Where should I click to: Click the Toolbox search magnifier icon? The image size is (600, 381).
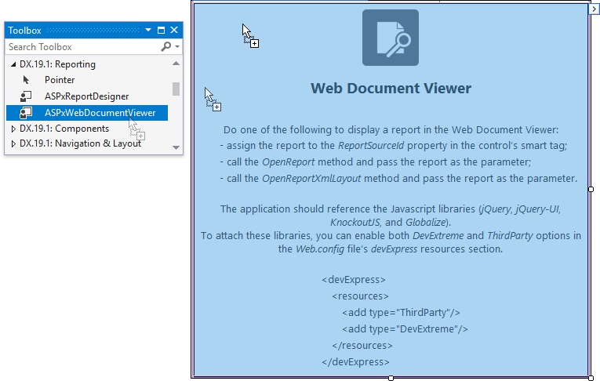[166, 47]
